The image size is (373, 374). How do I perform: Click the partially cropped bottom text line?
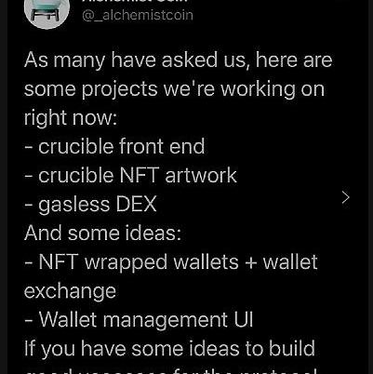pyautogui.click(x=170, y=371)
